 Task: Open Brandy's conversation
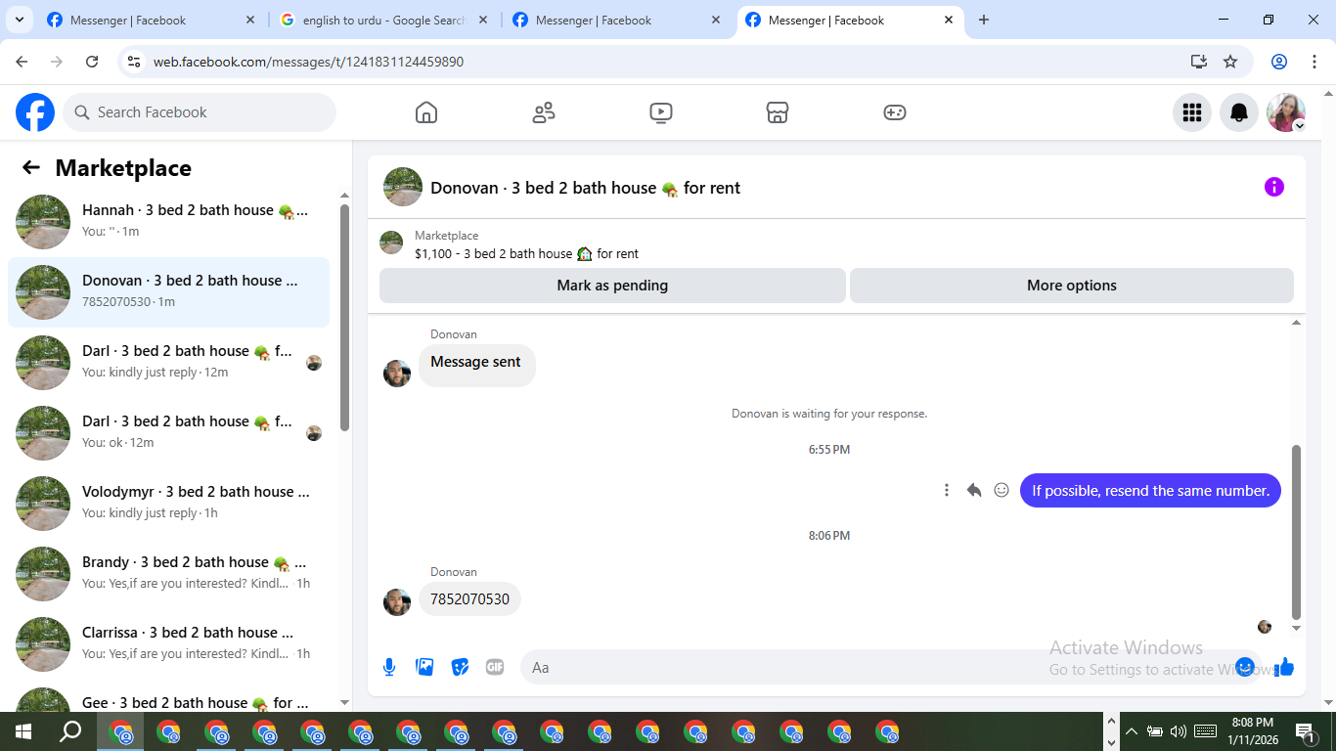[168, 574]
